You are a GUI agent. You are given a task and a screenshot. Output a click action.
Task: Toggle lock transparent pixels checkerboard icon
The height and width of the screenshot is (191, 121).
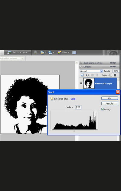click(x=111, y=75)
